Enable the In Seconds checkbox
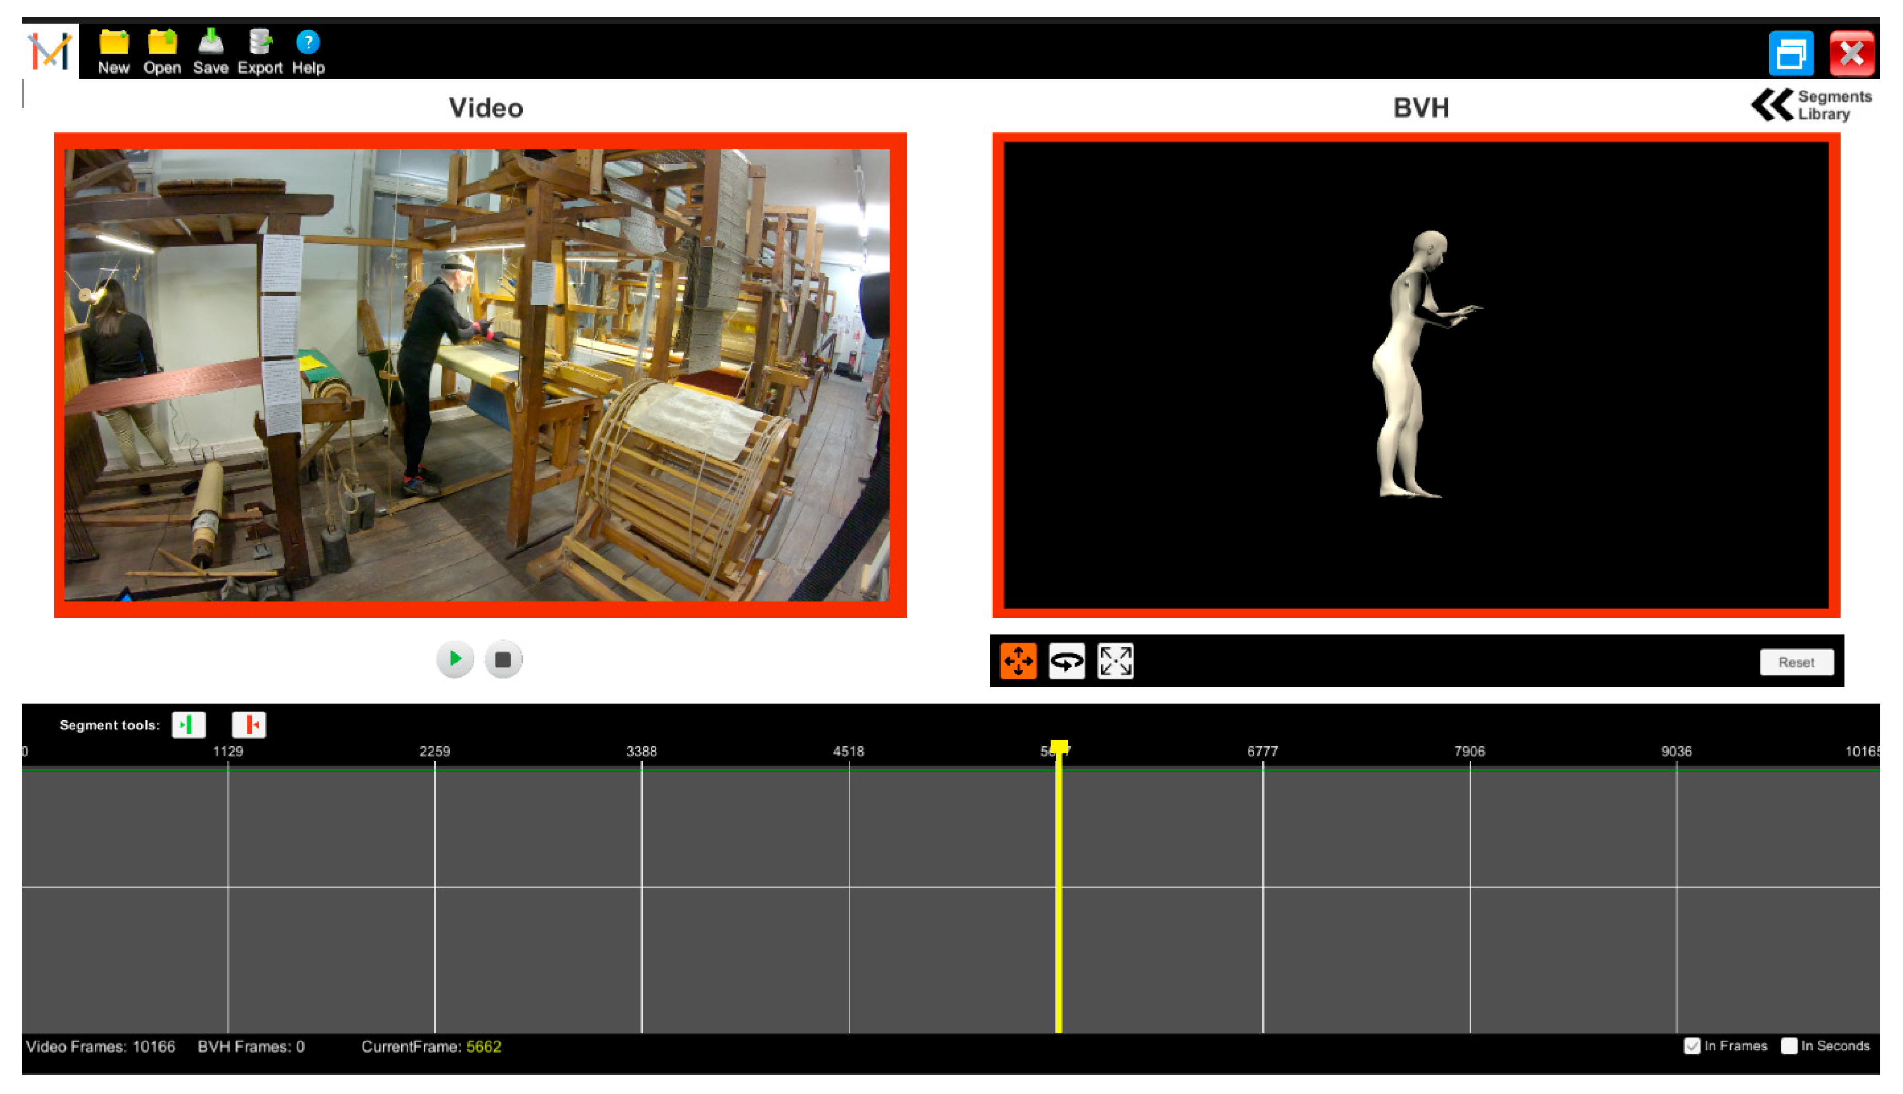1903x1094 pixels. point(1789,1046)
